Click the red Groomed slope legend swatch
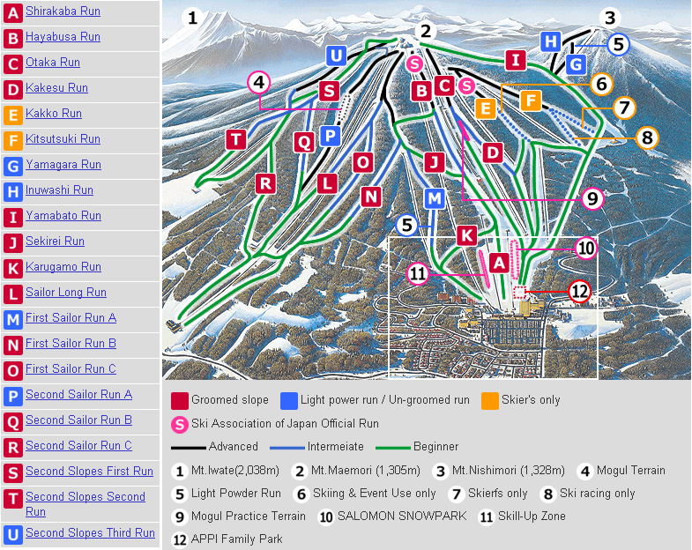Viewport: 692px width, 550px height. pos(180,401)
